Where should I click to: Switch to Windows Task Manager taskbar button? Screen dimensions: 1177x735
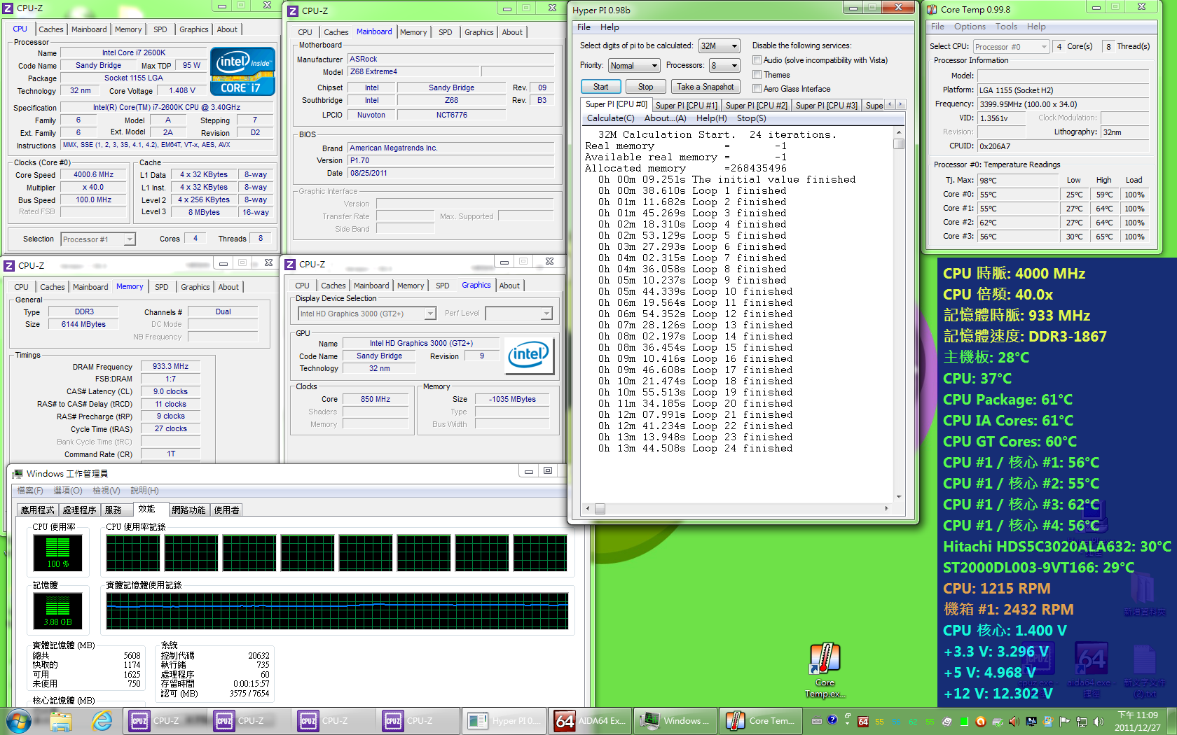pyautogui.click(x=675, y=720)
